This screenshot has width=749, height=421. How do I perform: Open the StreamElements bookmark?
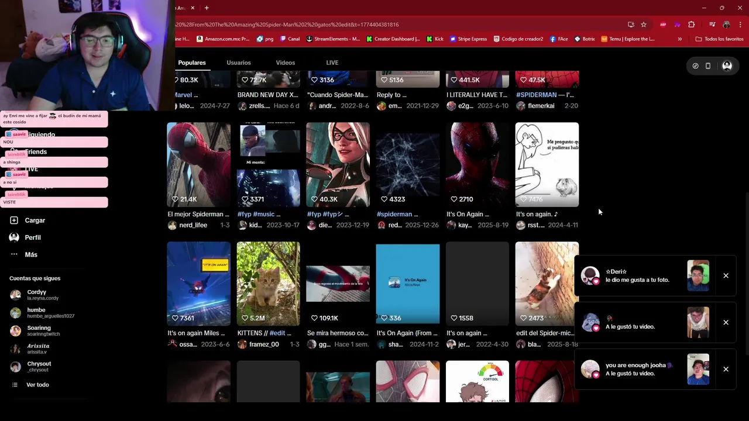click(333, 39)
